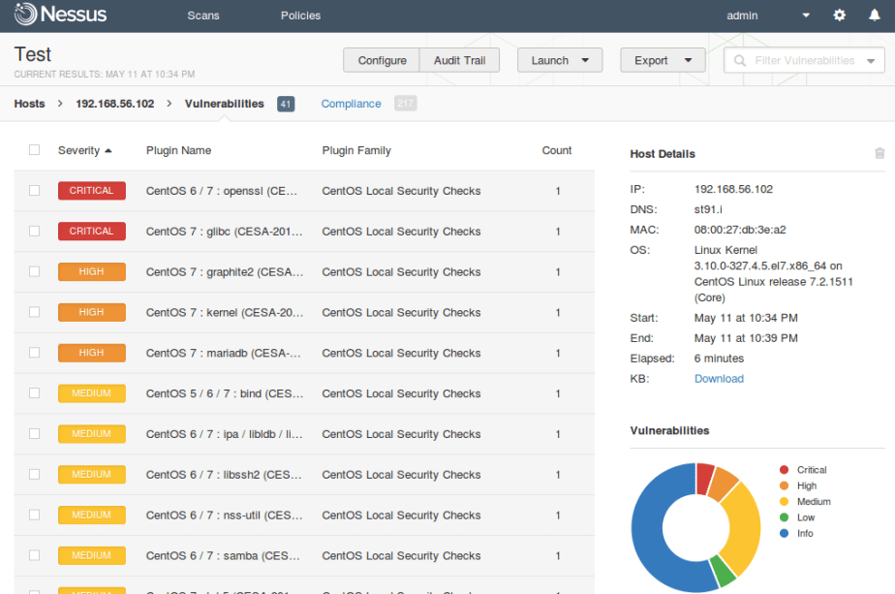Click the magnifier icon in the filter box
Image resolution: width=895 pixels, height=594 pixels.
[x=740, y=60]
